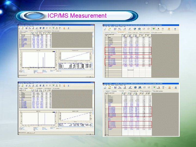Open the Window menu in lower-right window

click(121, 85)
